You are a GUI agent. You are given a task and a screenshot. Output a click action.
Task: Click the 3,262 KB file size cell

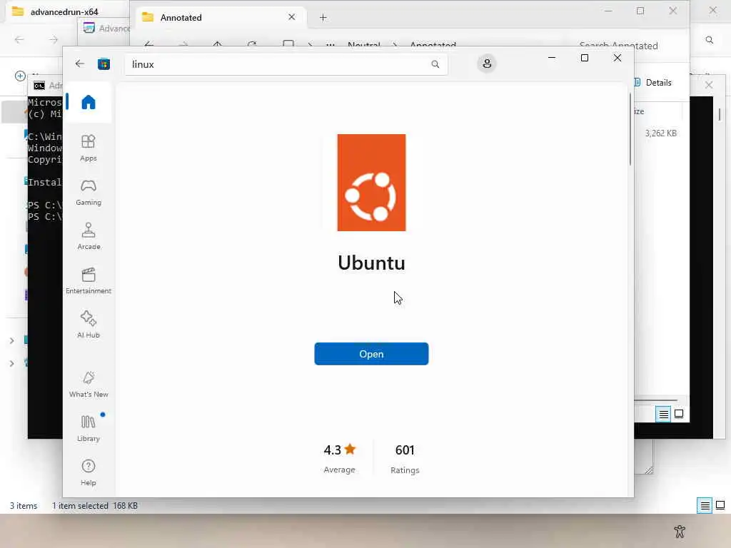[660, 133]
